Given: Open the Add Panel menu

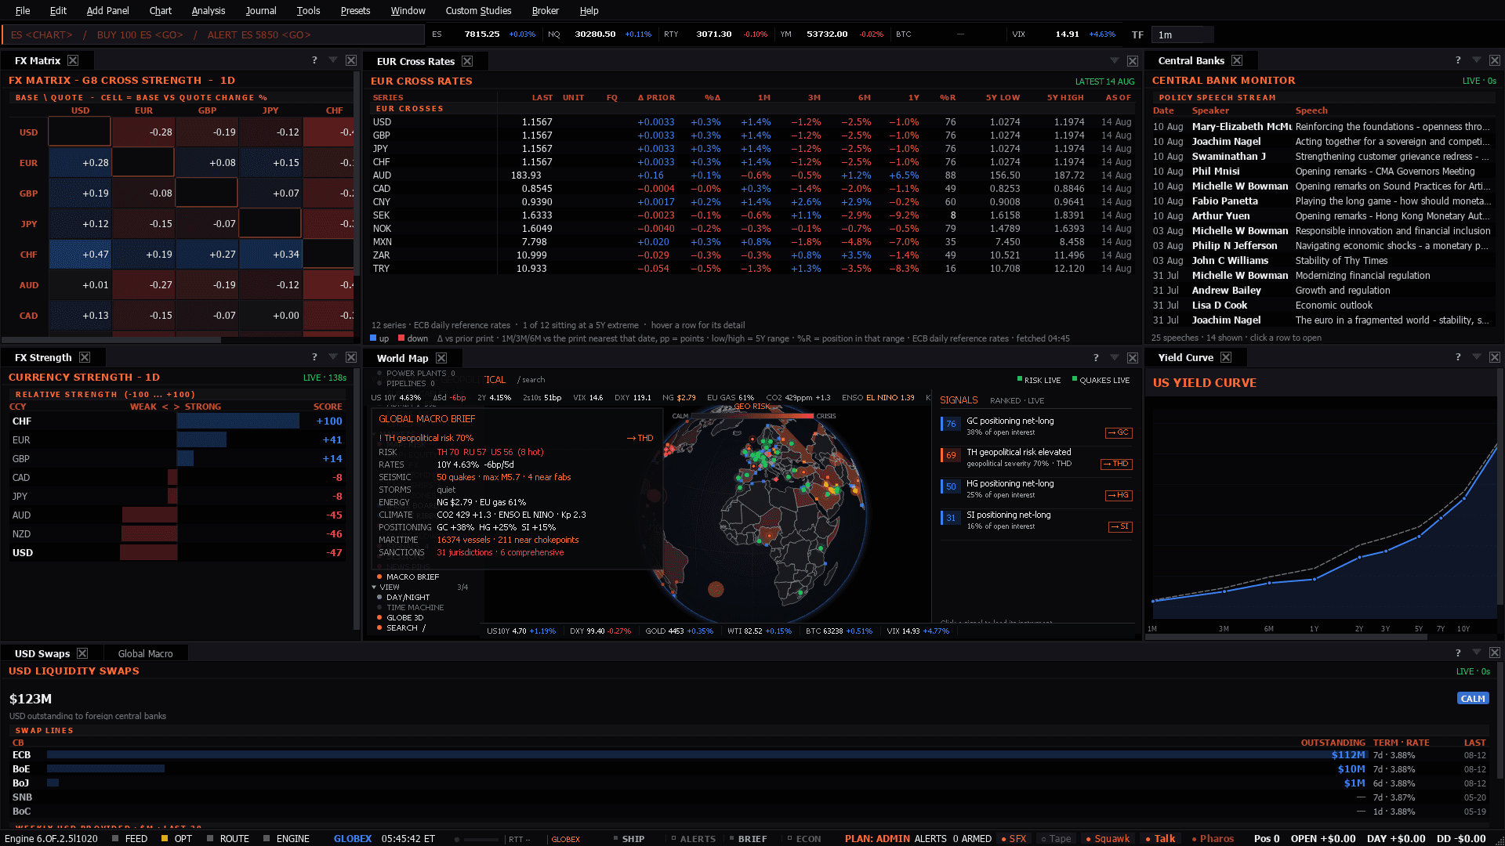Looking at the screenshot, I should pyautogui.click(x=107, y=10).
